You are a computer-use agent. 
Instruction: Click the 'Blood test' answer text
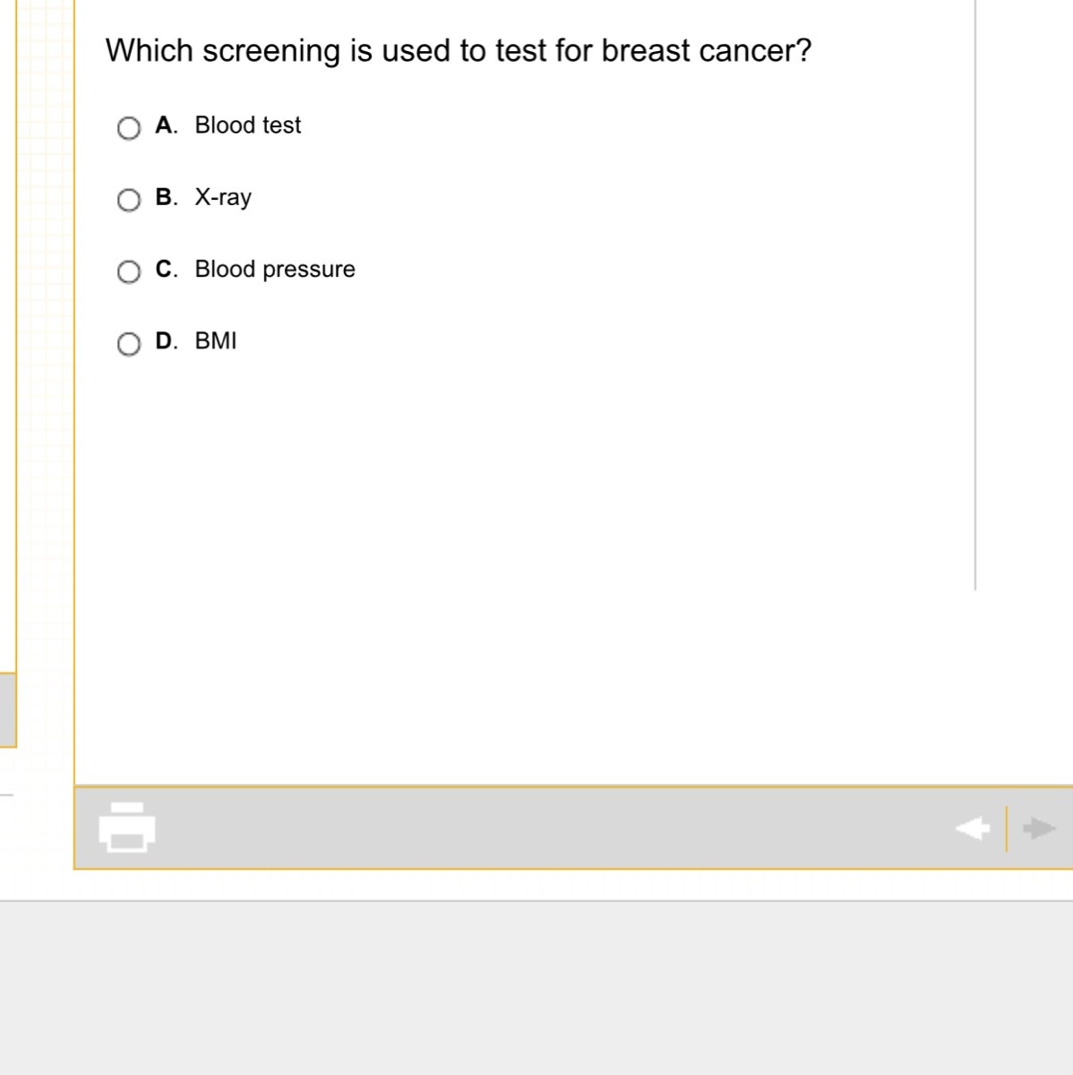[x=248, y=125]
